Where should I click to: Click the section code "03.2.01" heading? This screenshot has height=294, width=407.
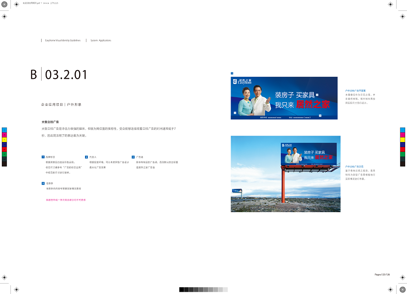point(66,75)
